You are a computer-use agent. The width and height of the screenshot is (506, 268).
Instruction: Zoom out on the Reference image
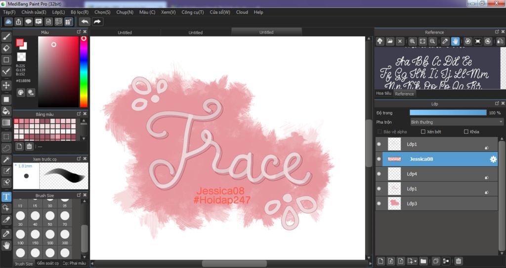point(432,42)
